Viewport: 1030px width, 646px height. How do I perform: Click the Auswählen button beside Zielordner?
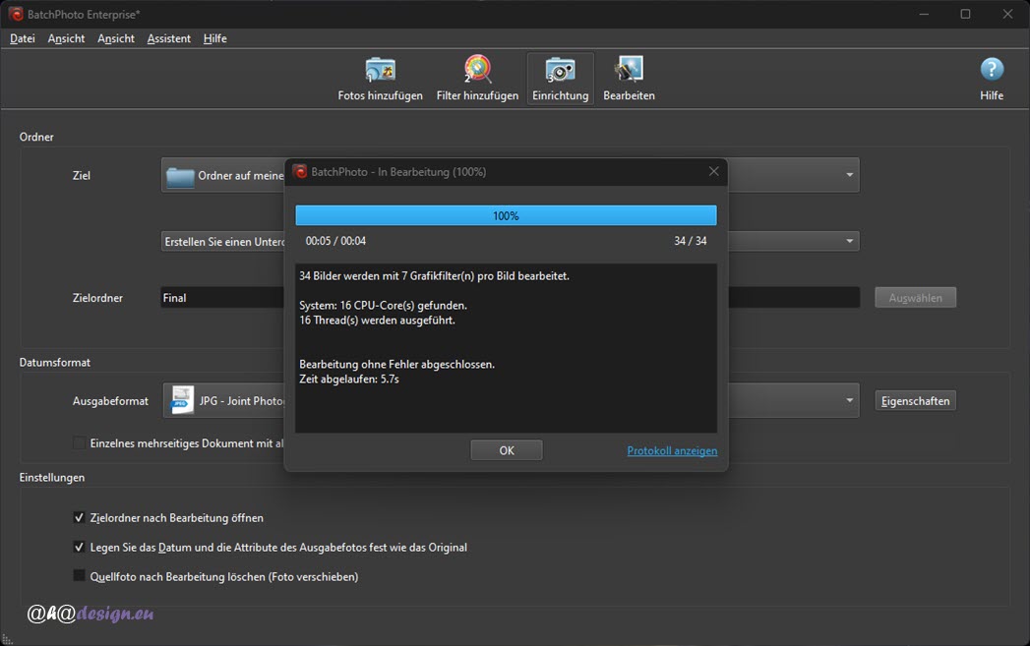click(915, 298)
